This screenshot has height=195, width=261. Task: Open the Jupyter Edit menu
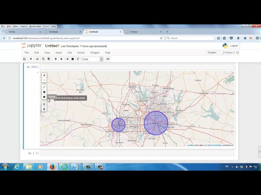pyautogui.click(x=37, y=52)
